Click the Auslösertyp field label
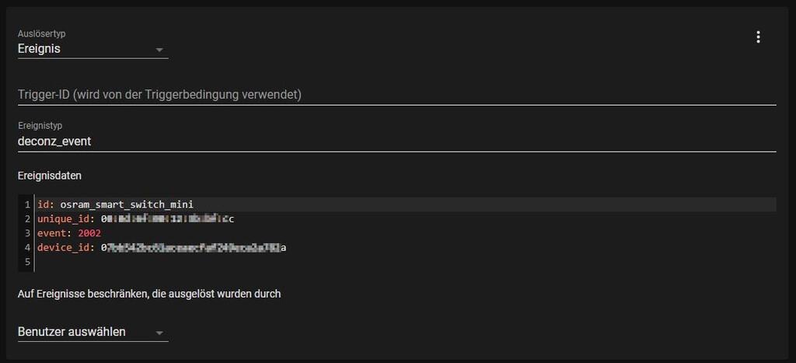This screenshot has width=796, height=363. tap(42, 33)
